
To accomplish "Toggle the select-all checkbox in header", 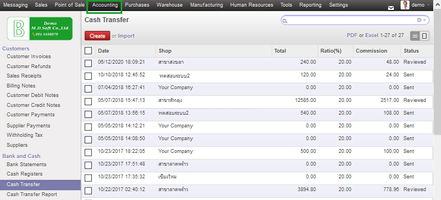I will pyautogui.click(x=89, y=51).
